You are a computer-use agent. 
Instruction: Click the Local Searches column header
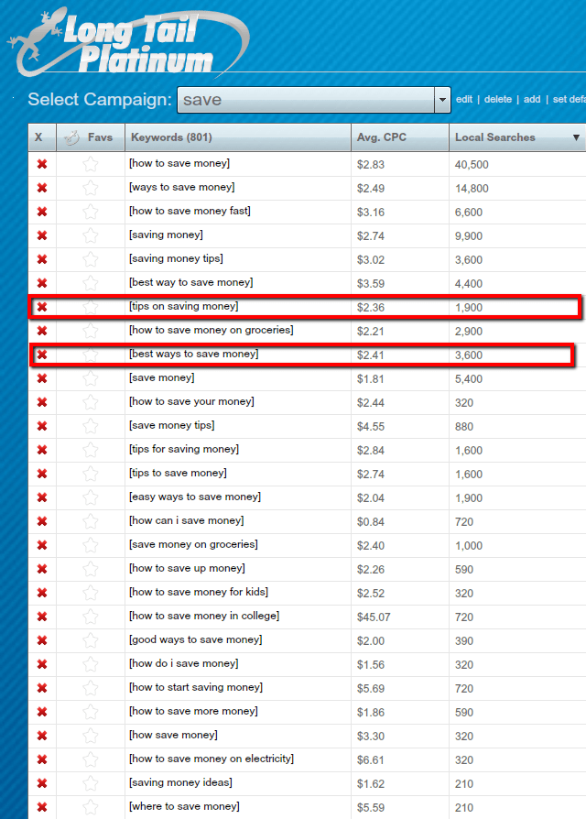517,137
